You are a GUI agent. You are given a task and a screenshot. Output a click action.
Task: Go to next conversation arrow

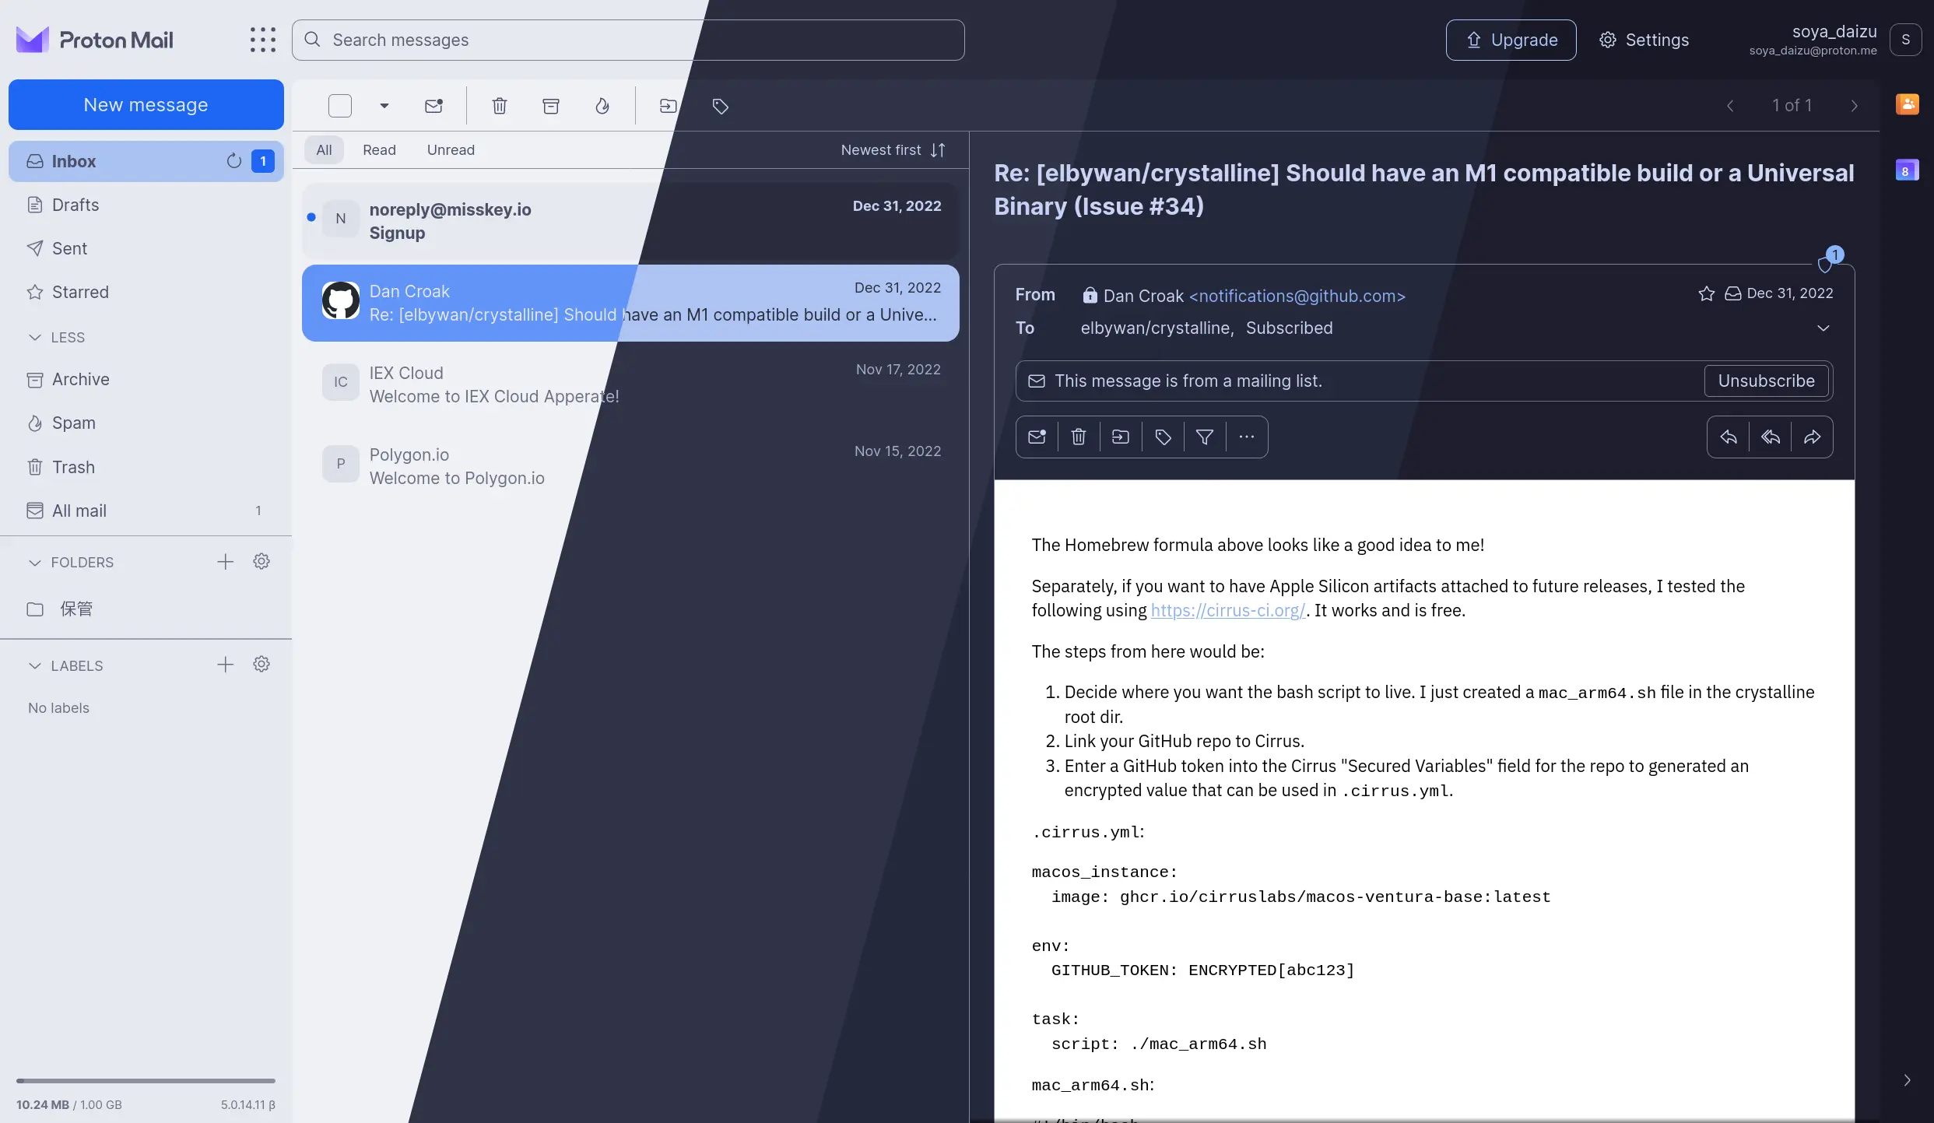coord(1855,106)
